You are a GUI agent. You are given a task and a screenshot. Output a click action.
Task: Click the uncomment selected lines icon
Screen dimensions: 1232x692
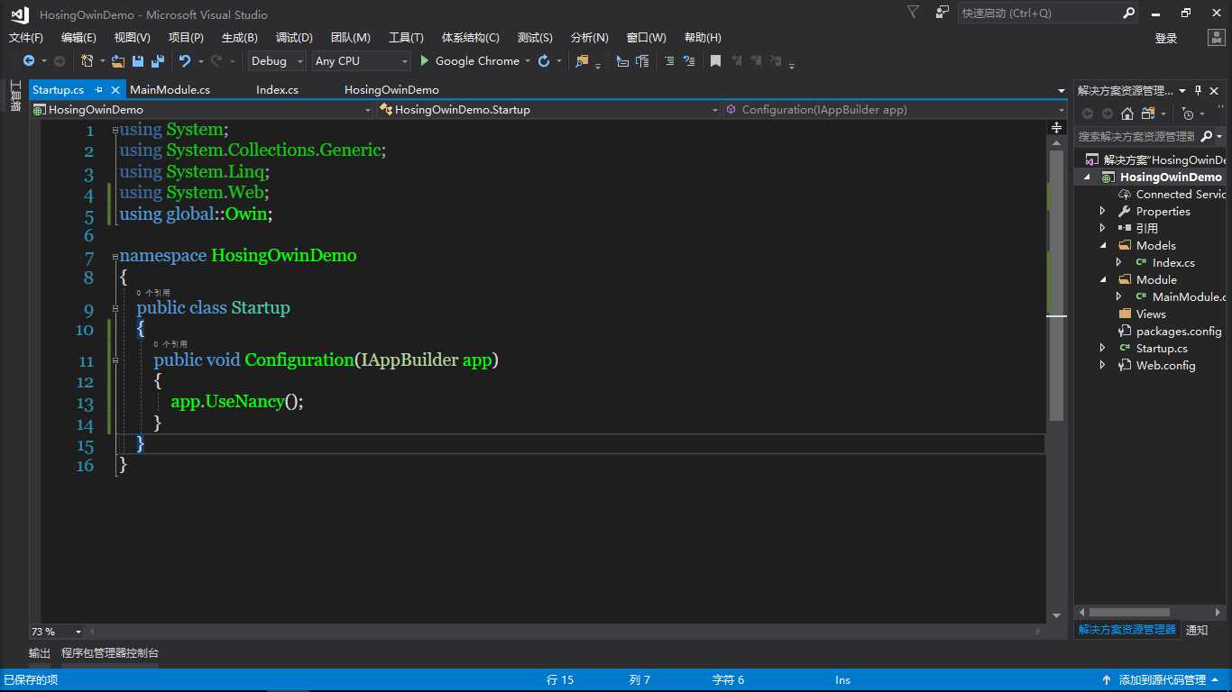pos(689,60)
